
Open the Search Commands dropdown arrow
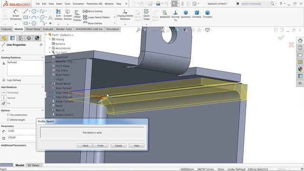click(276, 4)
